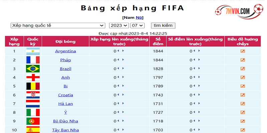Image resolution: width=267 pixels, height=133 pixels.
Task: Click the Portugal flag icon
Action: click(x=33, y=121)
